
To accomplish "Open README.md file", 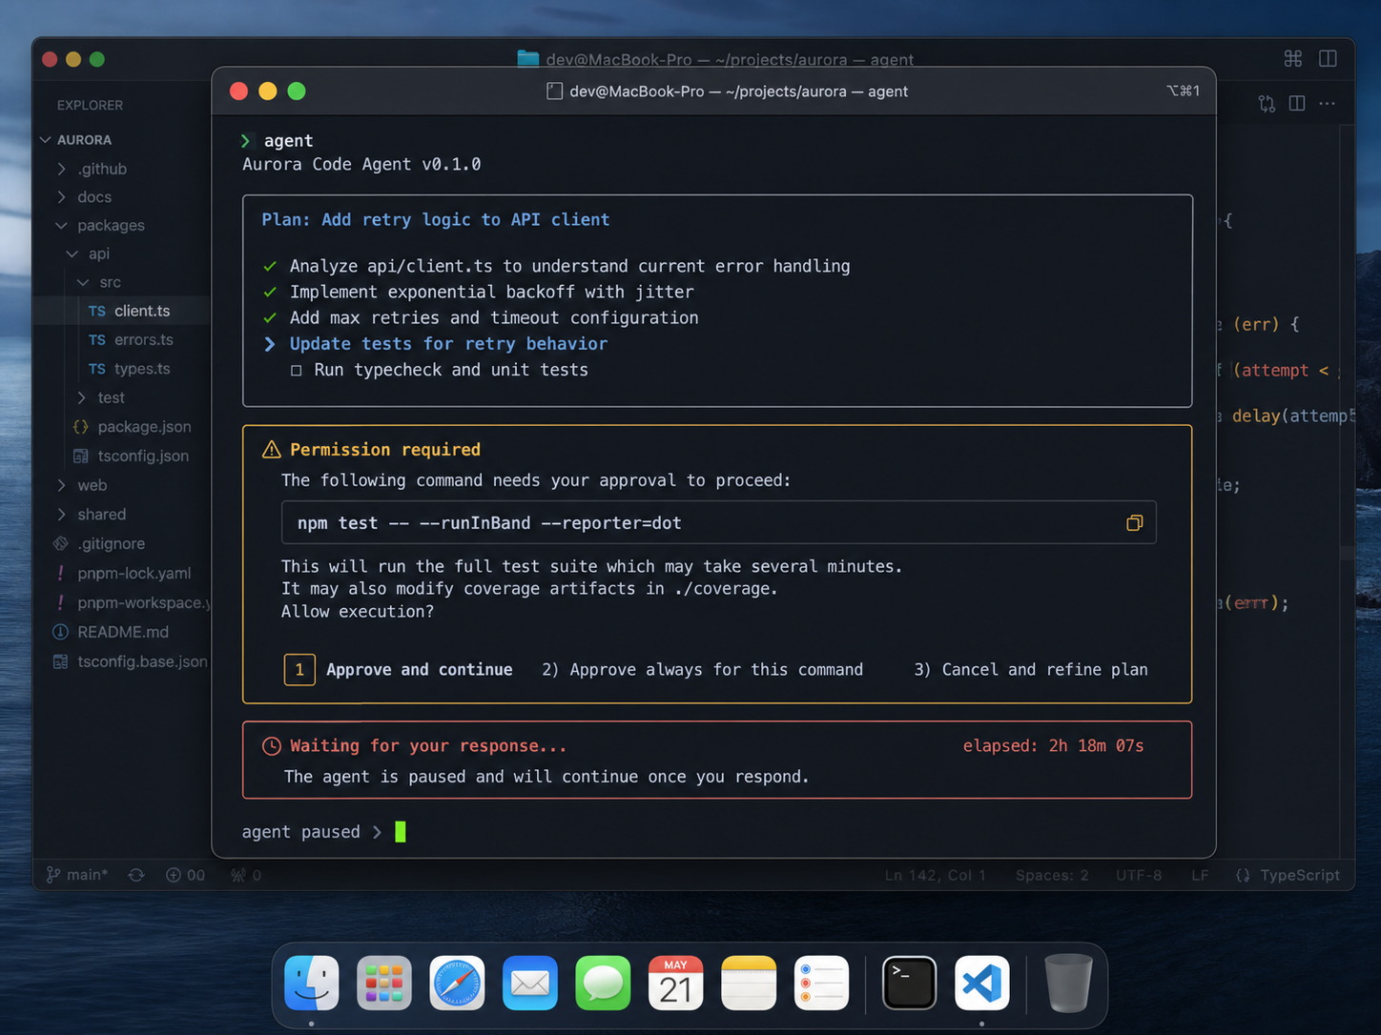I will tap(122, 632).
